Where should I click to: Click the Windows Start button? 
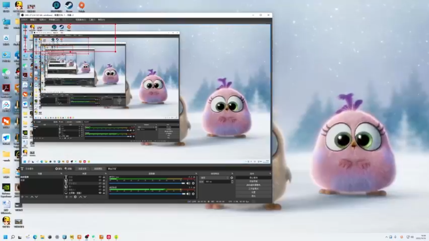click(5, 237)
